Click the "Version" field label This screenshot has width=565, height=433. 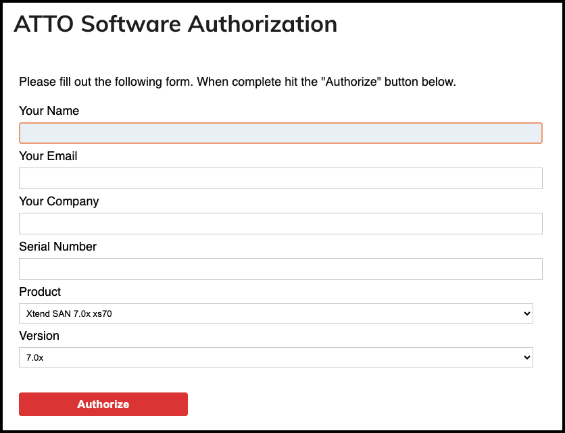39,336
